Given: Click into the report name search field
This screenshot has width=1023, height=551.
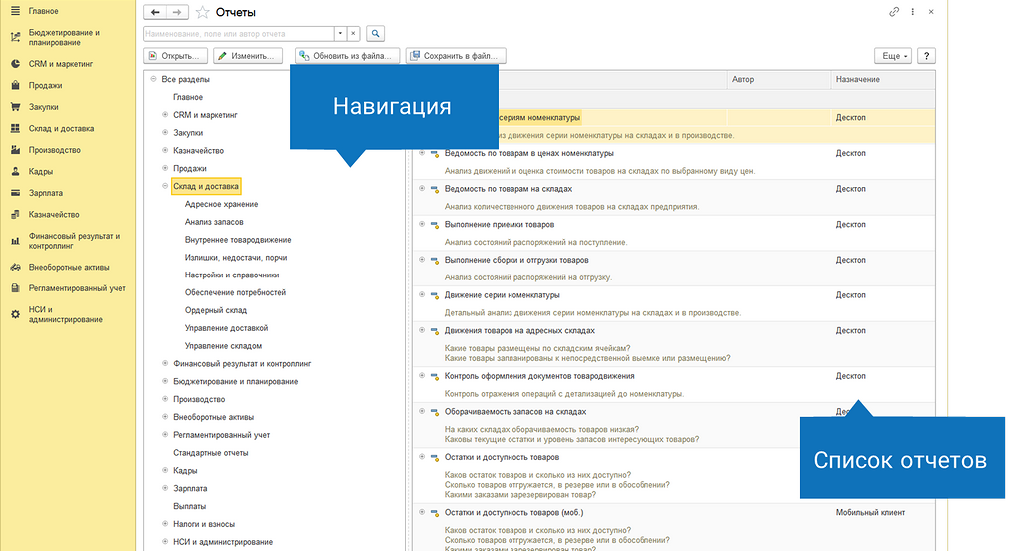Looking at the screenshot, I should pyautogui.click(x=239, y=33).
